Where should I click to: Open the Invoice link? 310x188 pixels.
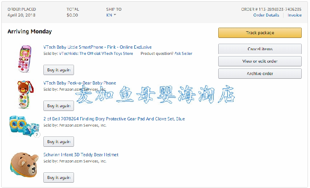(295, 15)
